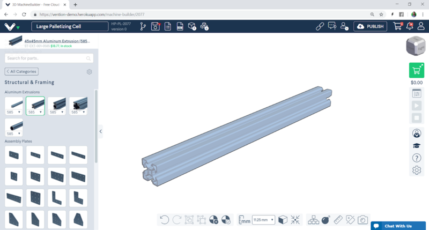This screenshot has height=230, width=429.
Task: Click the PUBLISH button
Action: (370, 26)
